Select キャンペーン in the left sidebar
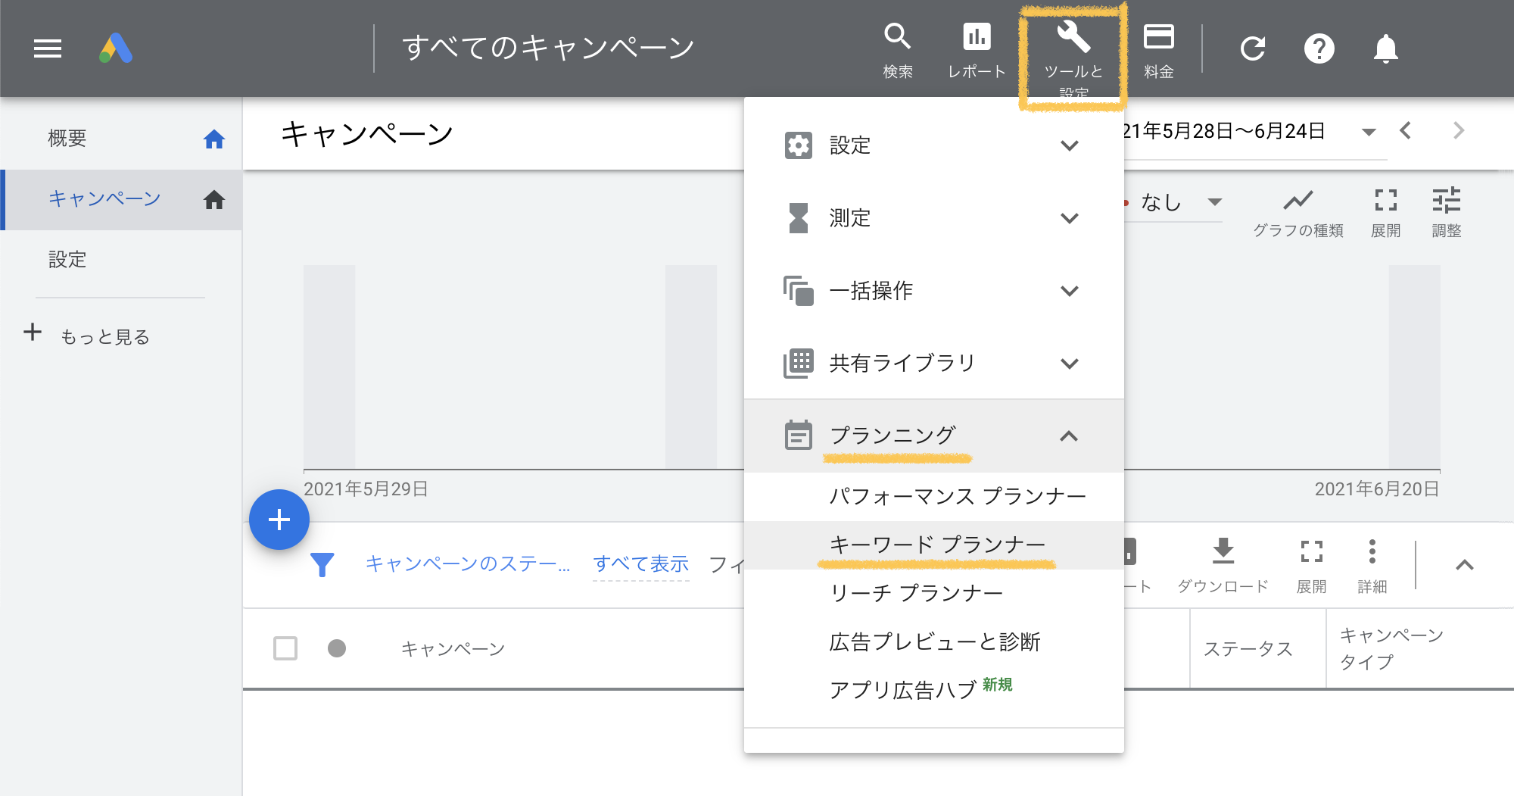 coord(104,199)
